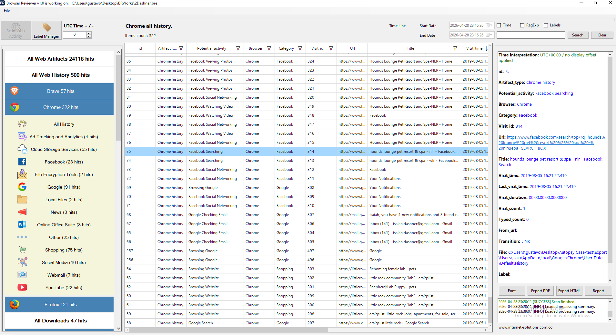616x335 pixels.
Task: Click Export HTML
Action: point(569,291)
